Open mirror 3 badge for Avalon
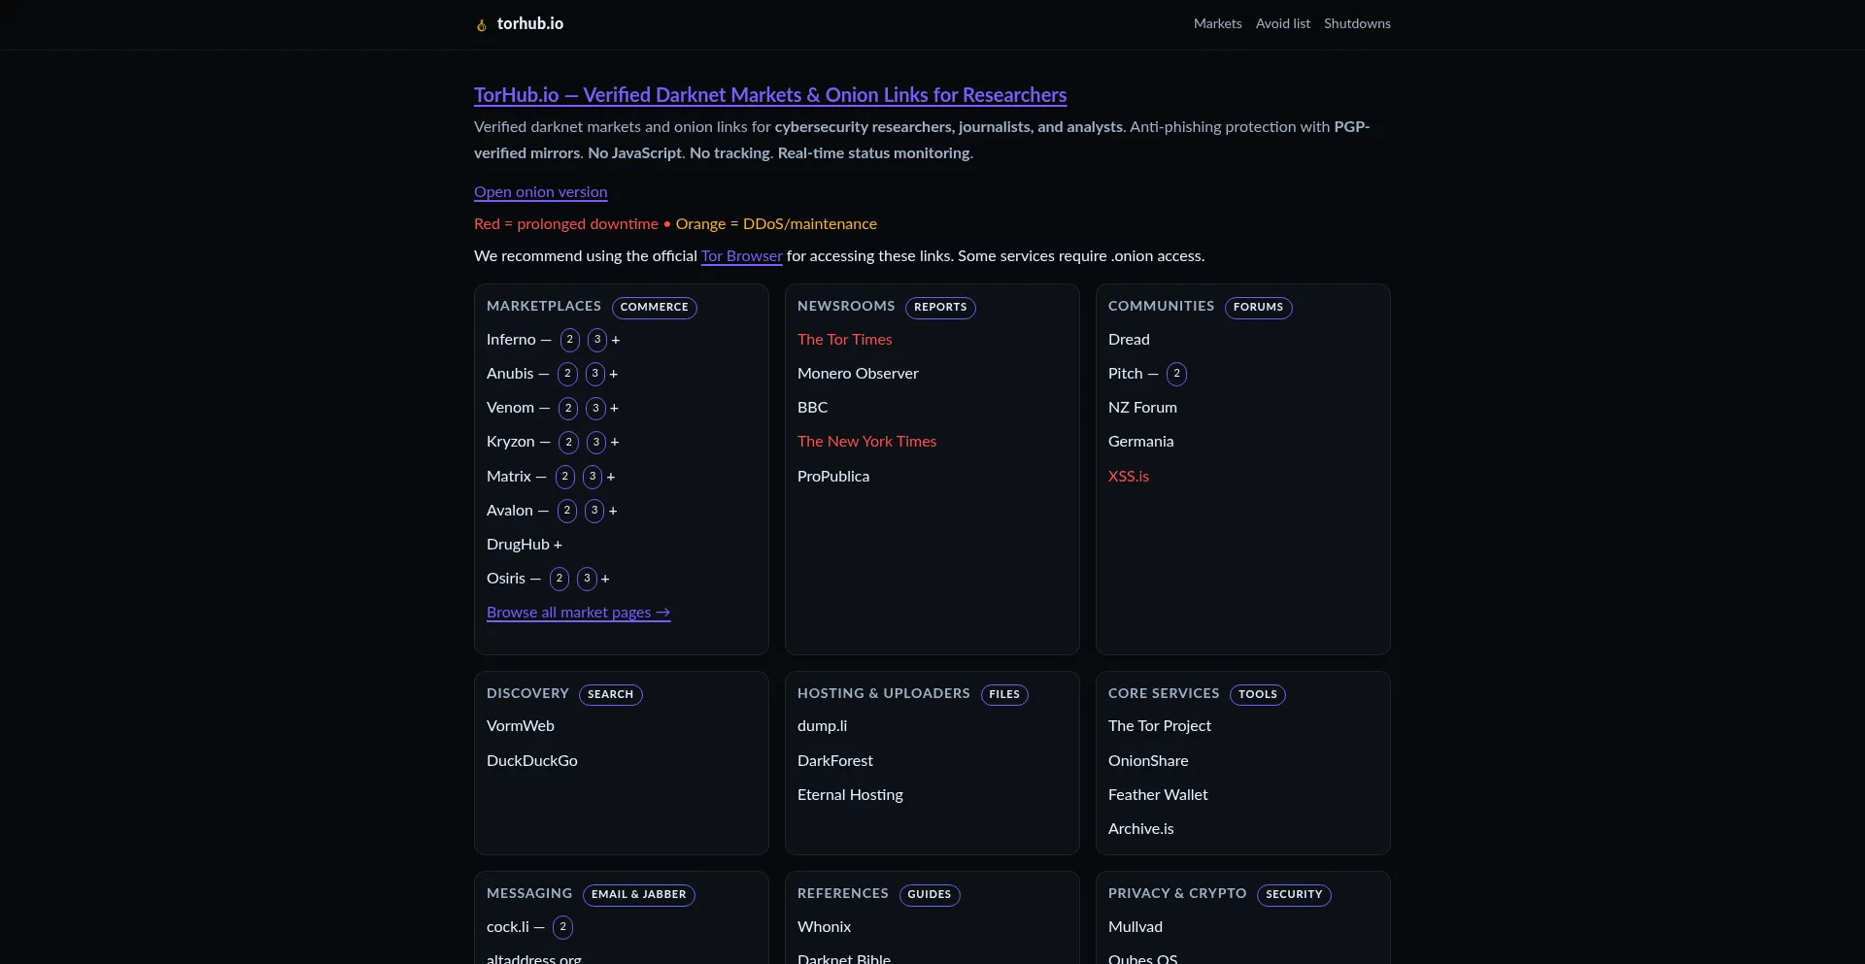This screenshot has width=1865, height=964. click(x=594, y=511)
